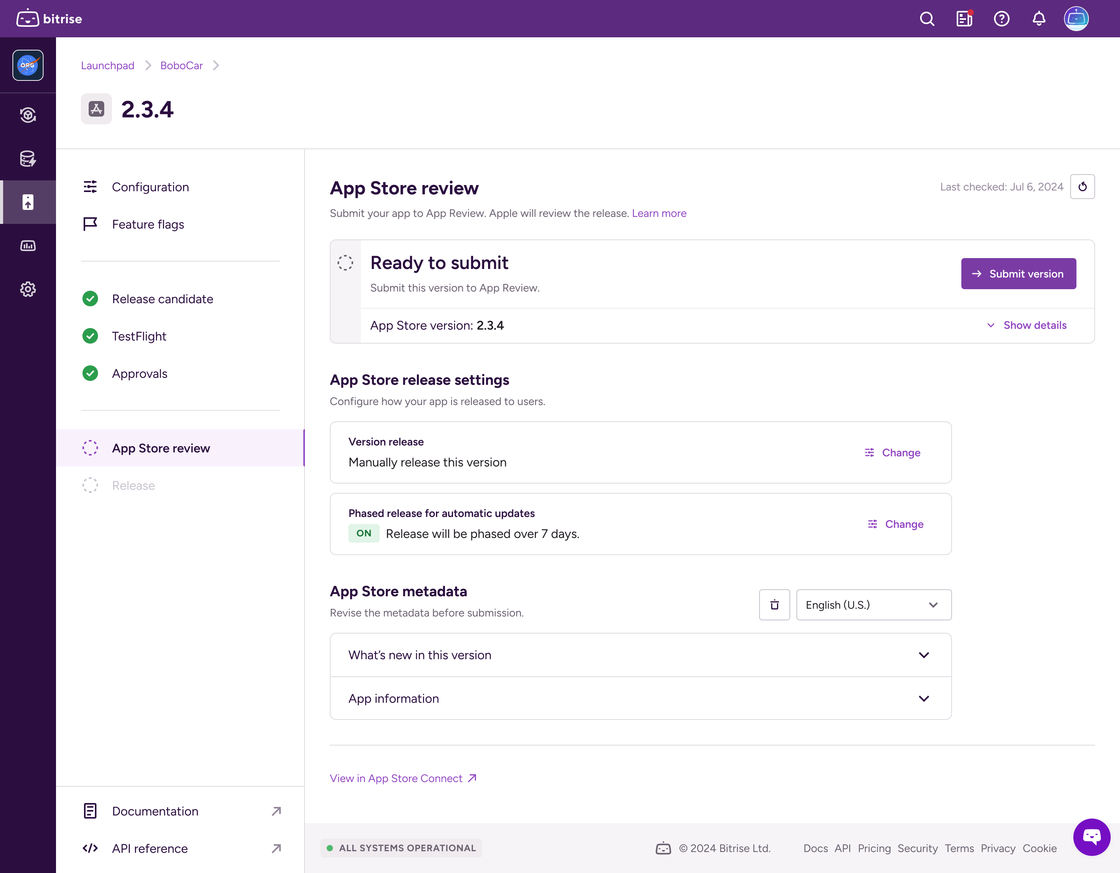Click the delete metadata trash icon

774,605
